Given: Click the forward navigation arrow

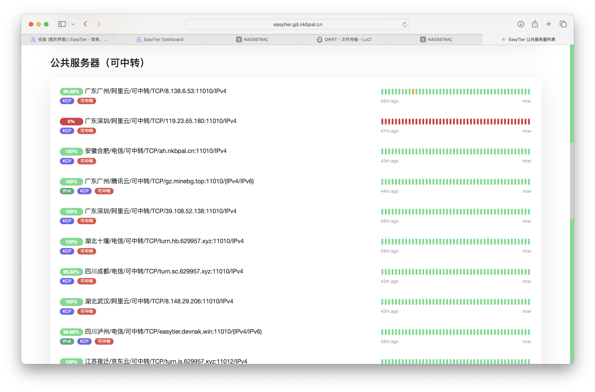Looking at the screenshot, I should 99,24.
